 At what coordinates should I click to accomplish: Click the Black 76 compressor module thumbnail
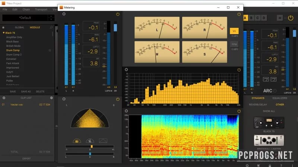269,123
